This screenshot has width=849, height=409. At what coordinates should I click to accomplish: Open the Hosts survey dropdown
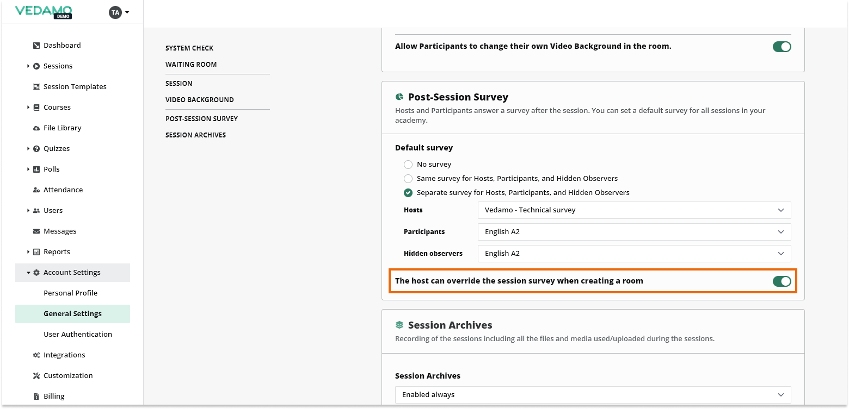coord(634,210)
